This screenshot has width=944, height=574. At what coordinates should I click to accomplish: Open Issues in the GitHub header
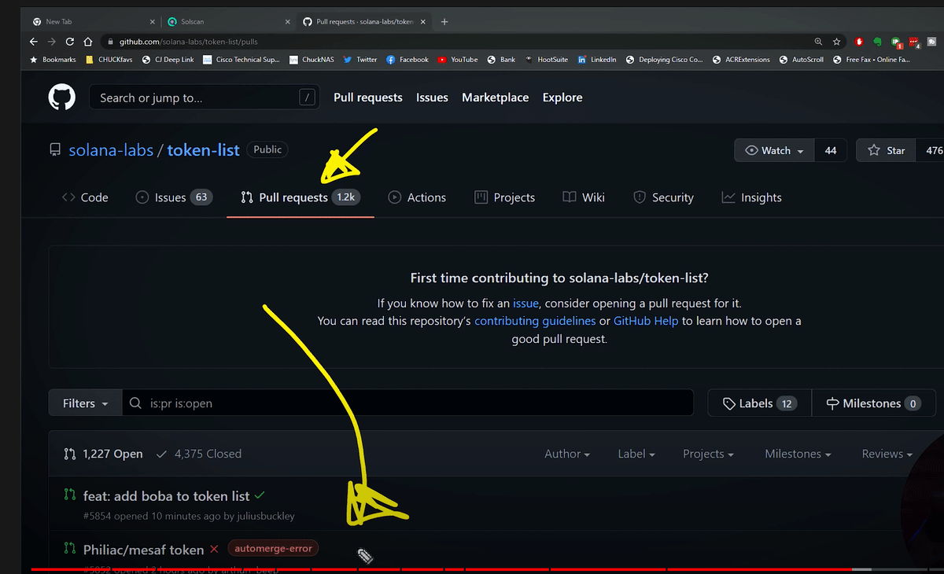click(x=432, y=98)
